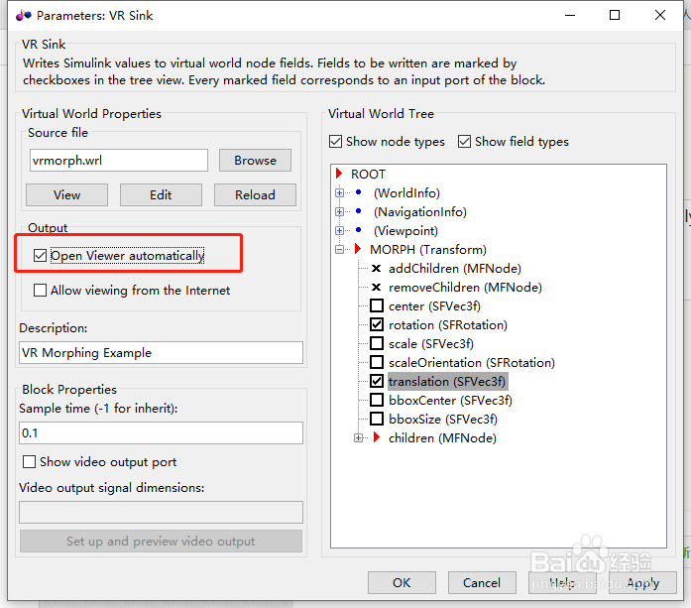Uncheck the translation (SFVec3f) field

click(377, 381)
